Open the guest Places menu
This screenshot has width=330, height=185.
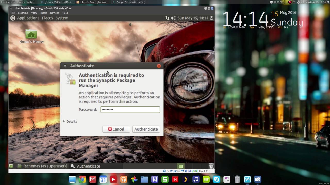pos(47,18)
